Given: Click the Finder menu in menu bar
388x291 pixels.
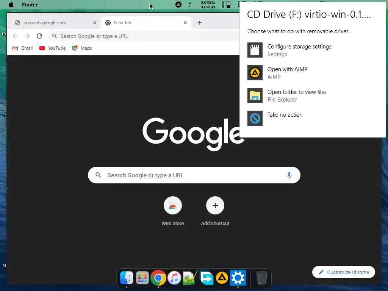Looking at the screenshot, I should pyautogui.click(x=30, y=5).
